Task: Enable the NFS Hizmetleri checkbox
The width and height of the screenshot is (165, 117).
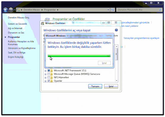Action: pyautogui.click(x=49, y=78)
